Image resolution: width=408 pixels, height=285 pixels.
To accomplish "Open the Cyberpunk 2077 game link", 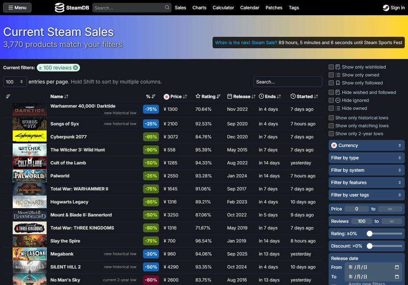I will point(68,137).
